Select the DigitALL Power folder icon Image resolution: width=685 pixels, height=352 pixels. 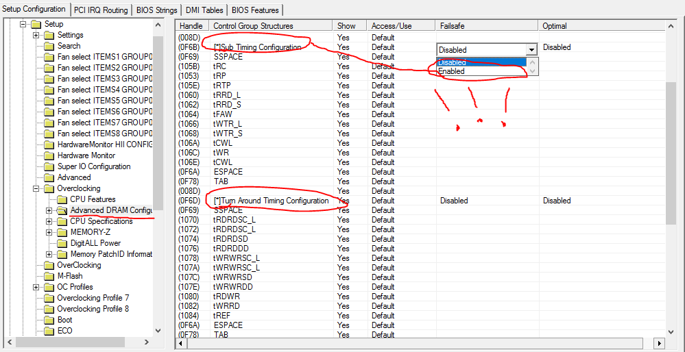click(62, 243)
